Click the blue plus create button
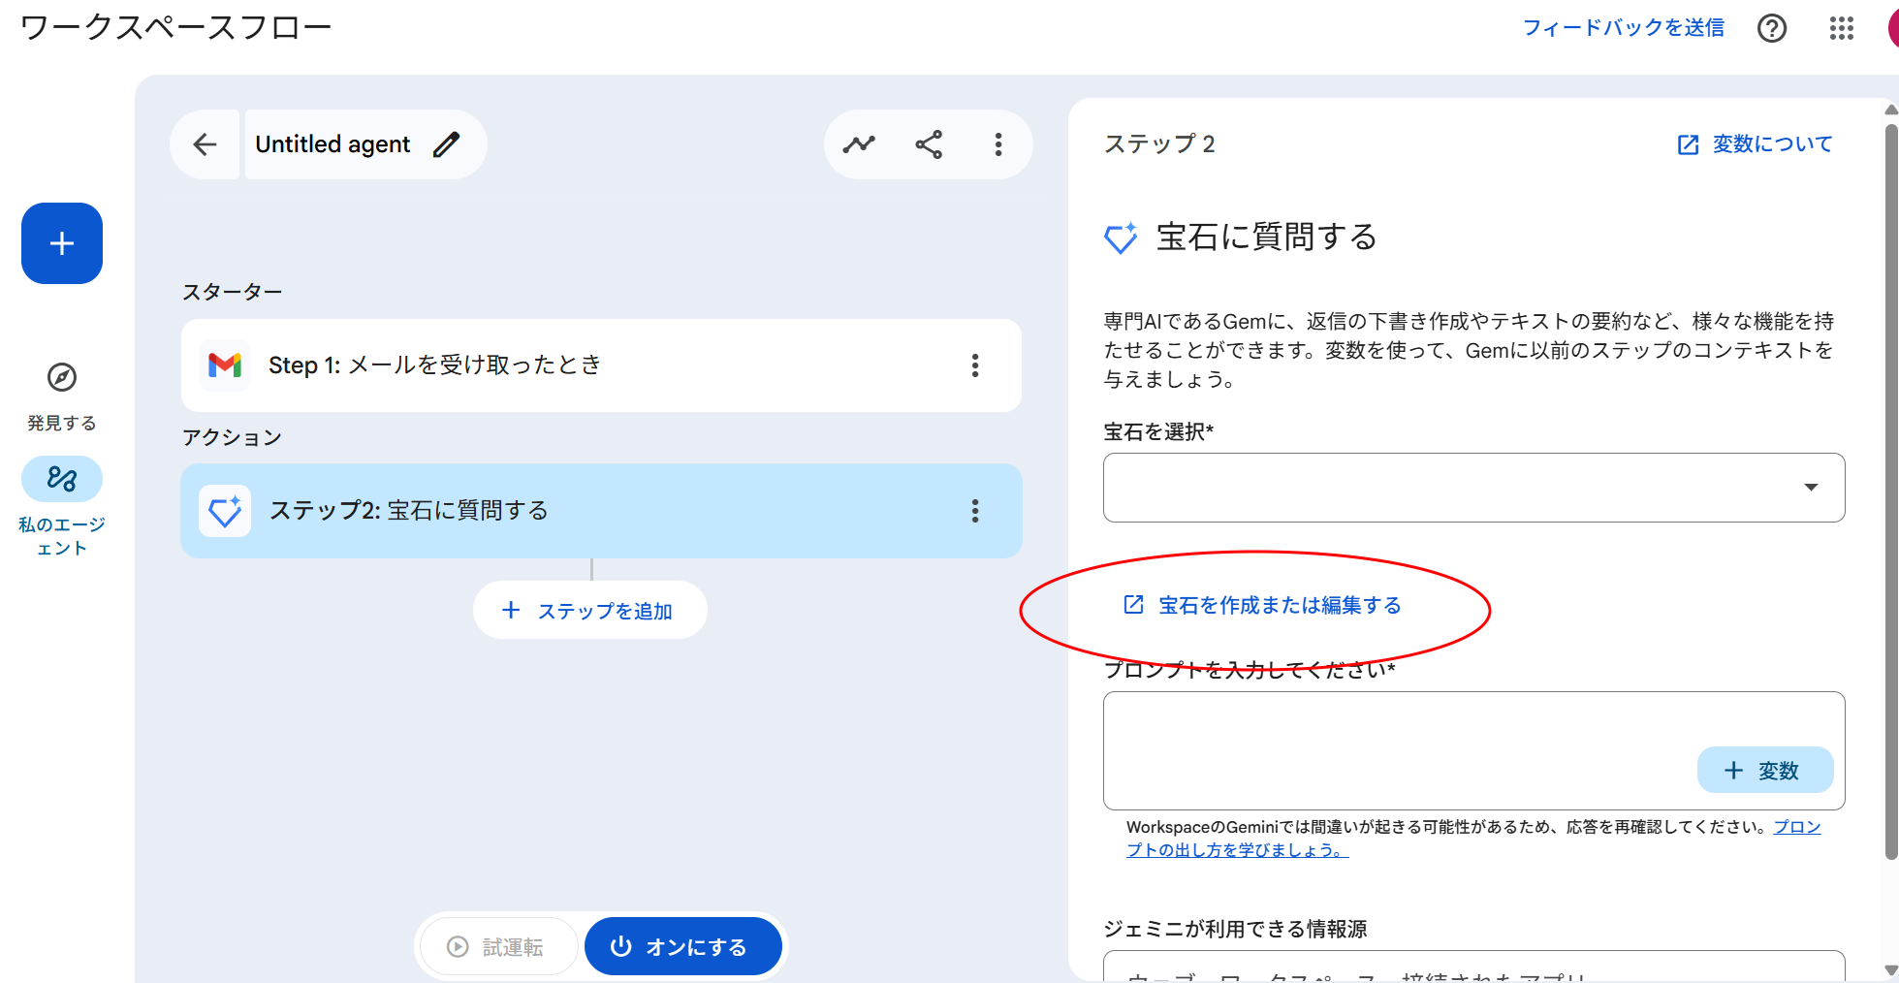The width and height of the screenshot is (1899, 983). (62, 243)
